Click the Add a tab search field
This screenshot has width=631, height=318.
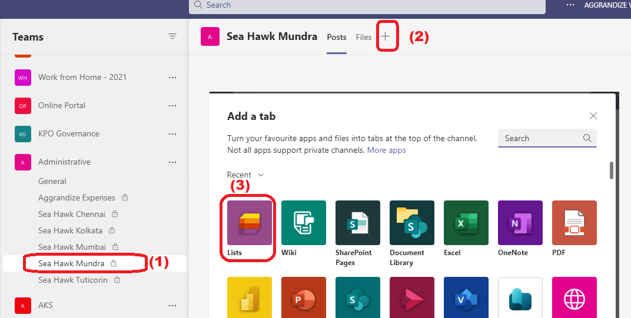(547, 138)
